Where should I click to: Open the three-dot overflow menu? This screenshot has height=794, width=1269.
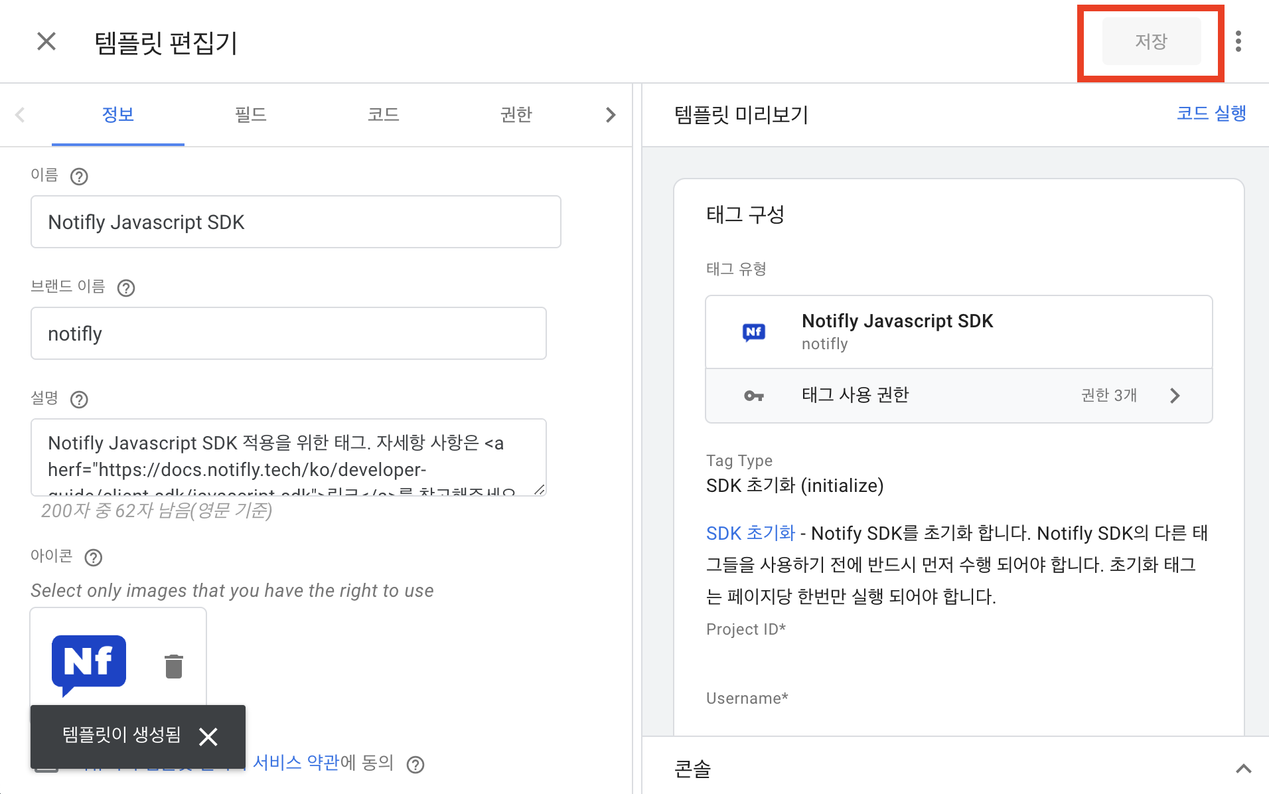click(x=1238, y=41)
